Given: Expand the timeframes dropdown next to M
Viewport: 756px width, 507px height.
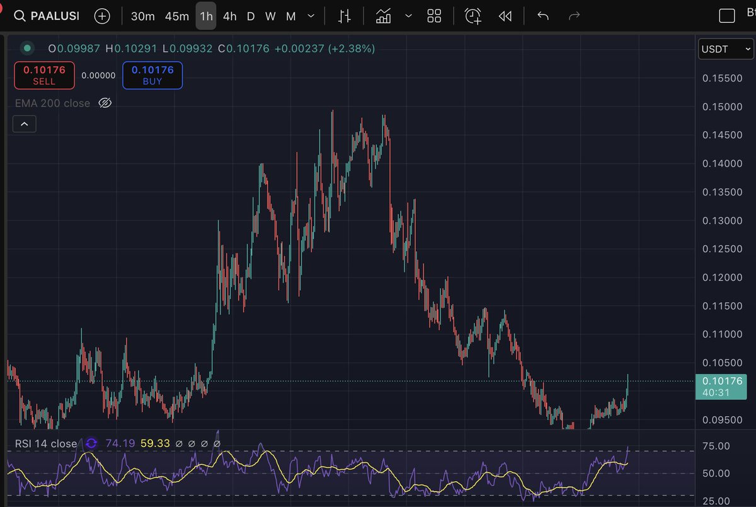Looking at the screenshot, I should (x=309, y=16).
